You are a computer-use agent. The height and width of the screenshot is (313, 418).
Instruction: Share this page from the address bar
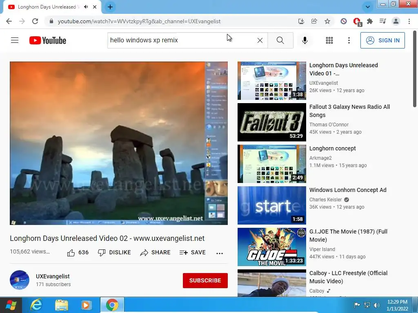(314, 21)
